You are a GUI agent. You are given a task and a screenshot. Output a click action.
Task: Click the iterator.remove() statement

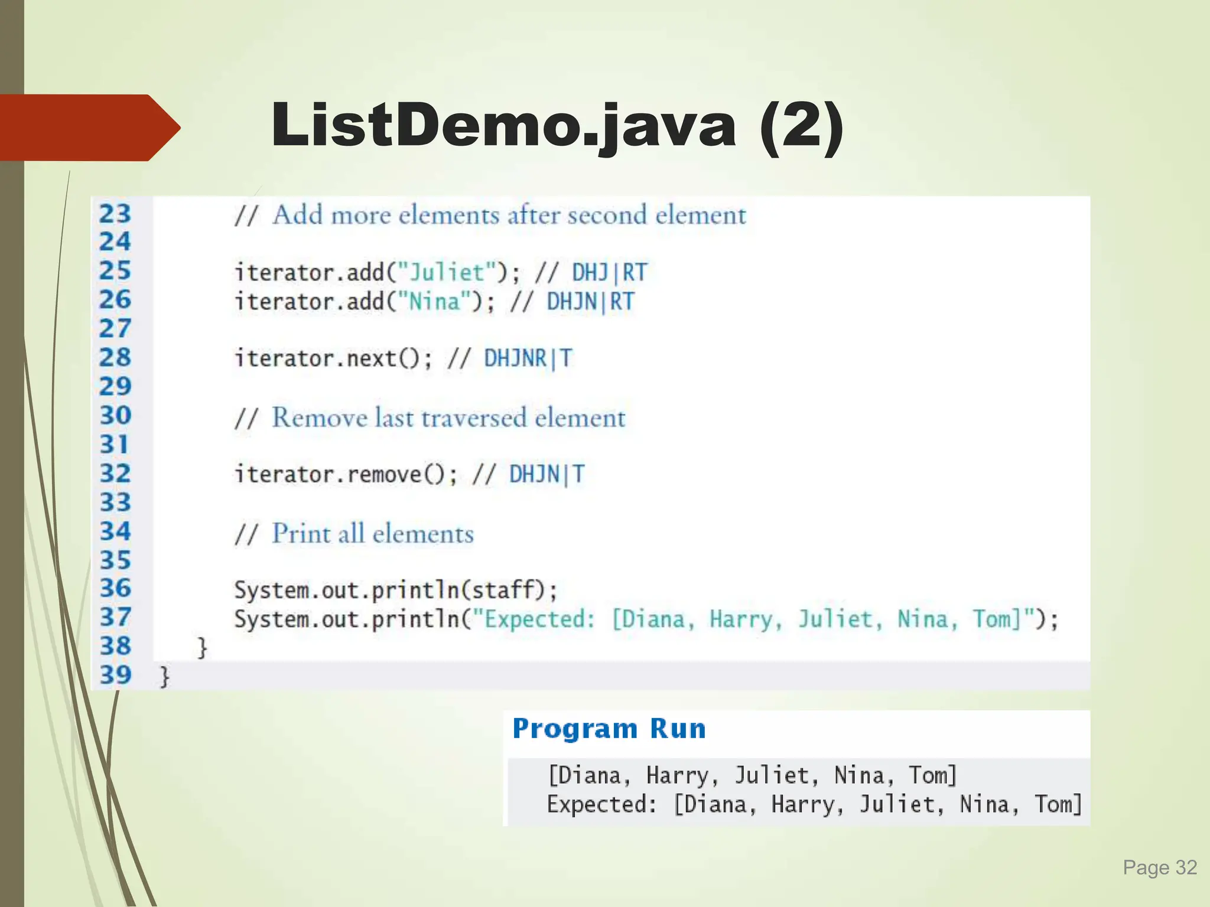346,474
